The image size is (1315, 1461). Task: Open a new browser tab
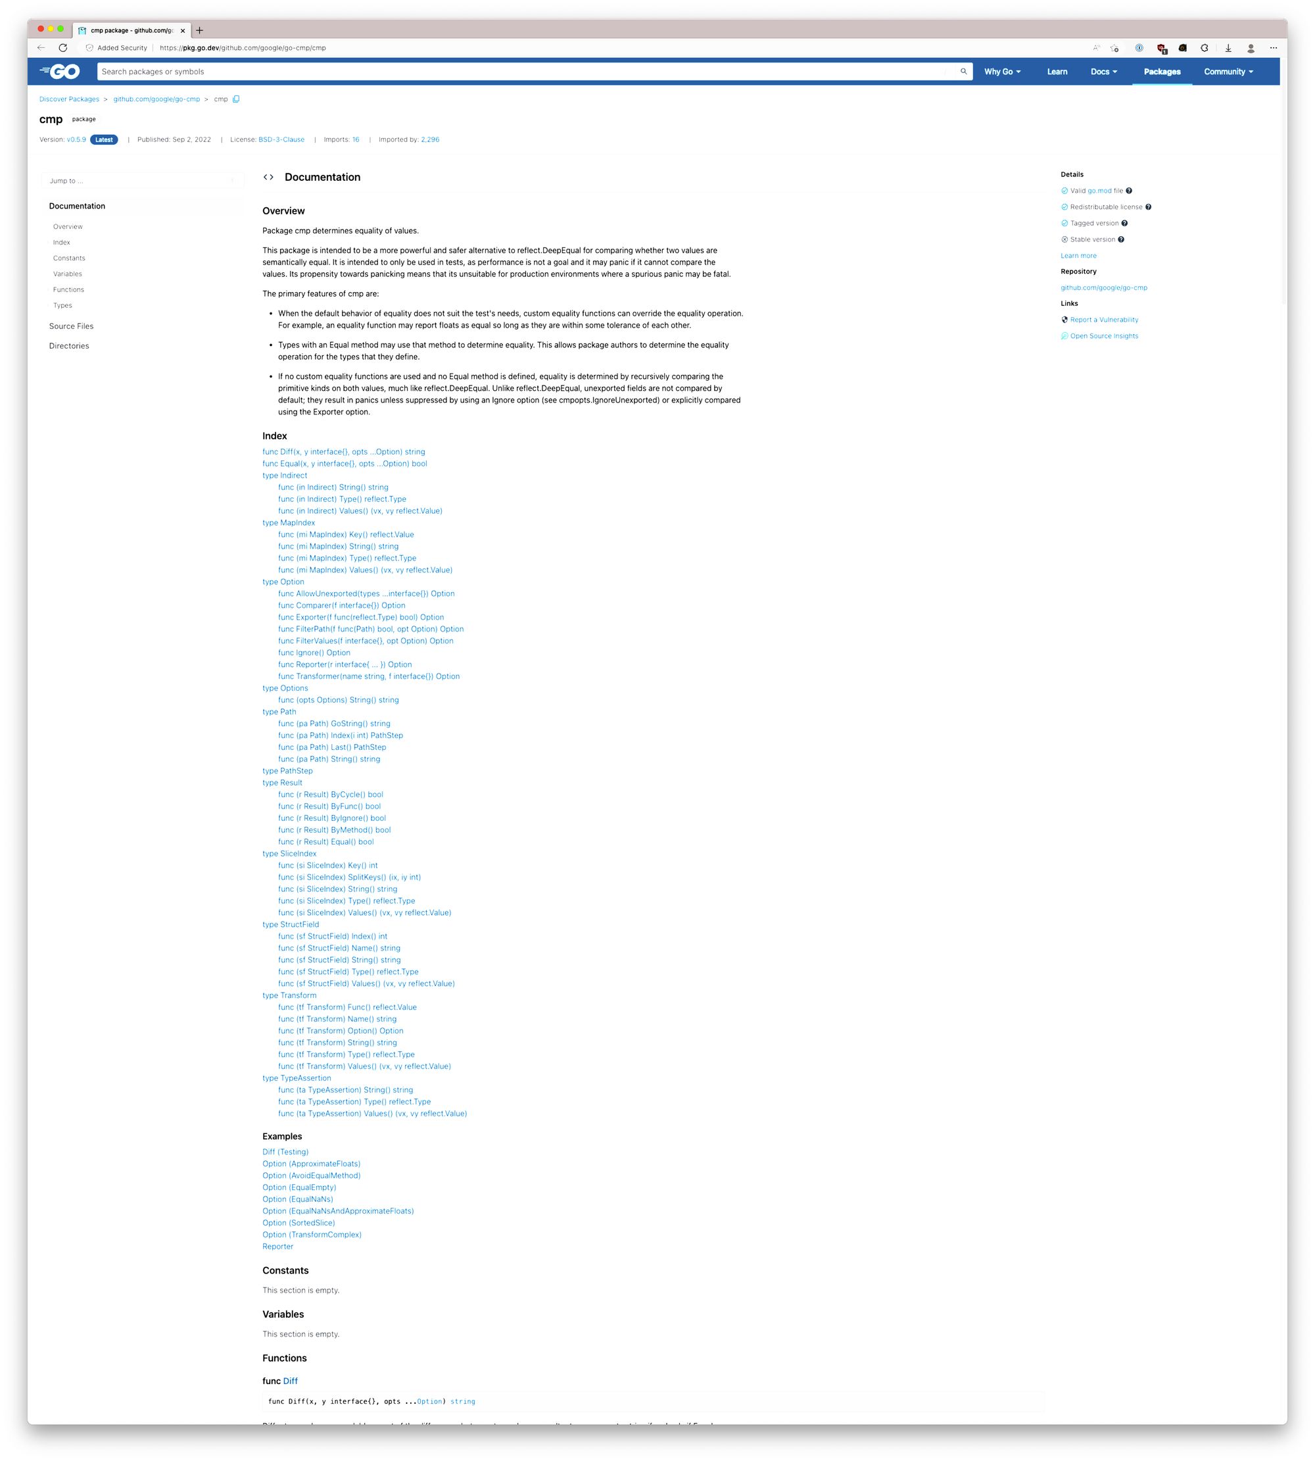(199, 30)
